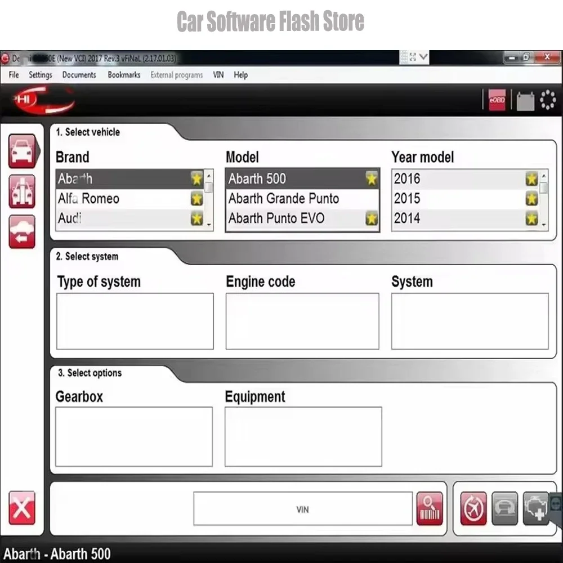Click the Engine code list box
The height and width of the screenshot is (563, 563).
pos(302,321)
